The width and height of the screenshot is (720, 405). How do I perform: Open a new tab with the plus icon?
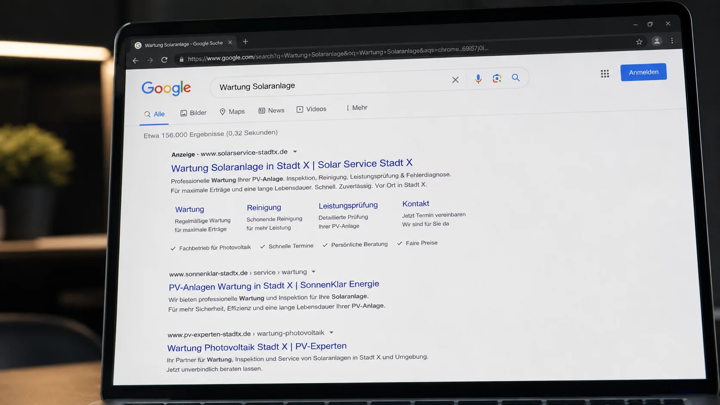(245, 42)
